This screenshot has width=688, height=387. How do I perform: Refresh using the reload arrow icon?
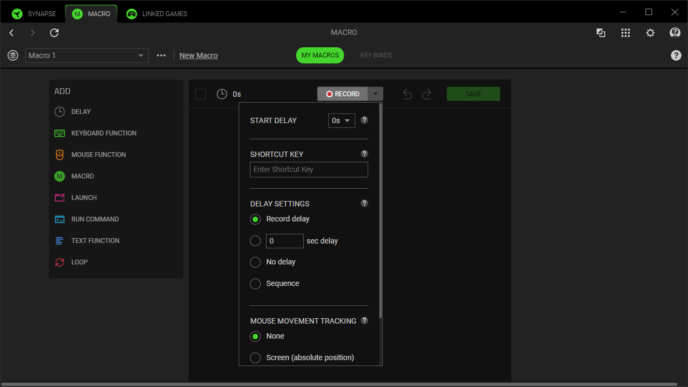[54, 33]
